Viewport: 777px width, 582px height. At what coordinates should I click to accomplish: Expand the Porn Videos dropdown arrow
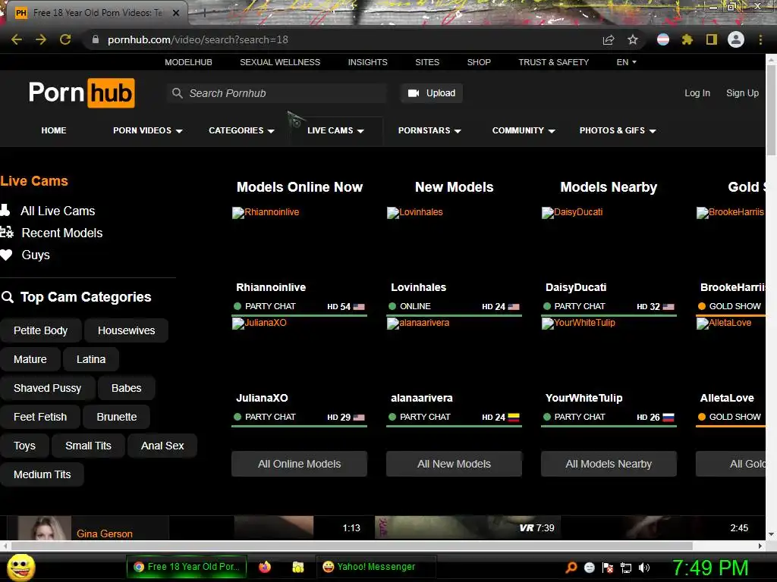(x=179, y=131)
